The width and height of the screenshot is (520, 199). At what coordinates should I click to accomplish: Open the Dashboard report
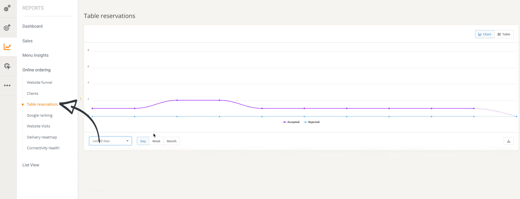32,26
